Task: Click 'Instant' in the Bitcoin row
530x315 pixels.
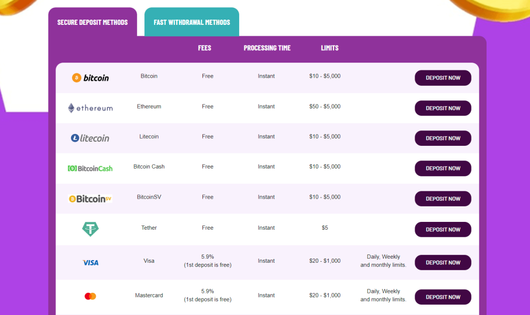Action: click(267, 76)
